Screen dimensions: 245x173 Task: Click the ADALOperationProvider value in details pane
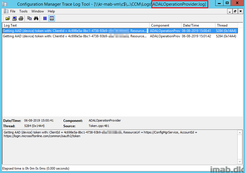pyautogui.click(x=105, y=120)
